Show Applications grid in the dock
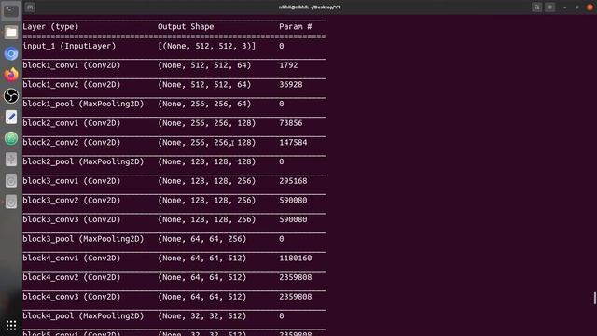Viewport: 597px width, 336px height. coord(11,326)
